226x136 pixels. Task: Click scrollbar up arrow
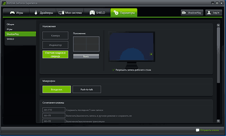218,25
